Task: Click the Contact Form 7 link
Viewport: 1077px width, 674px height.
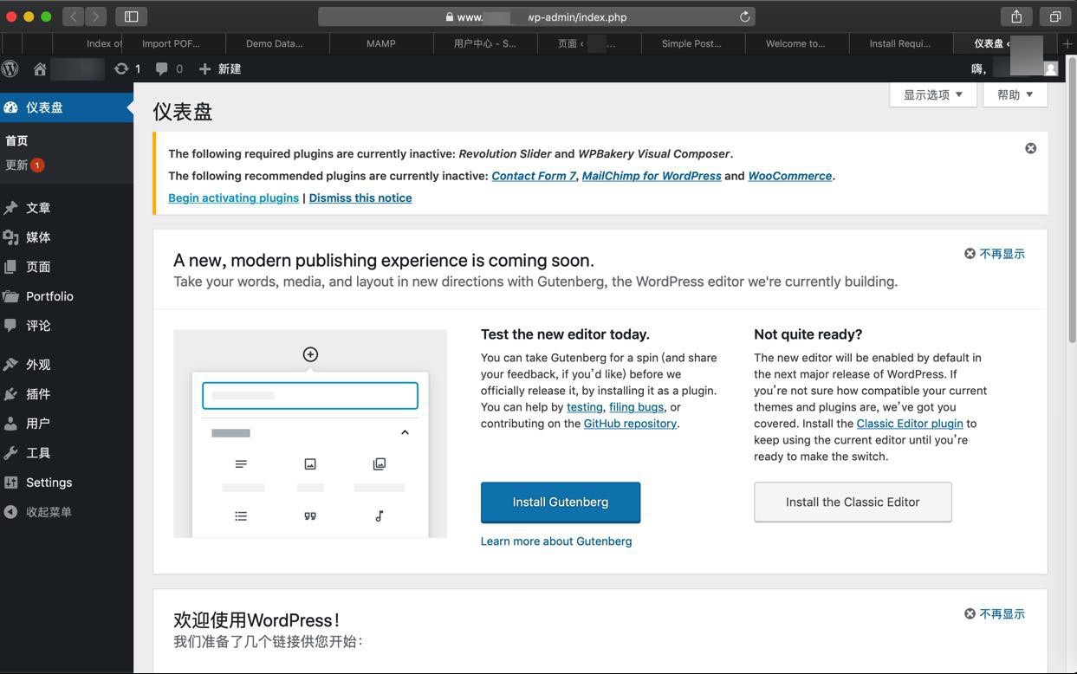Action: coord(534,176)
